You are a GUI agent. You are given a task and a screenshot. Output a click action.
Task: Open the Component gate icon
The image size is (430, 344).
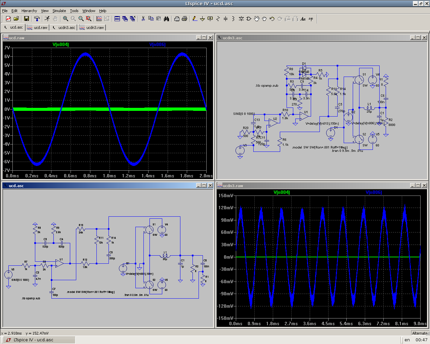(x=249, y=19)
